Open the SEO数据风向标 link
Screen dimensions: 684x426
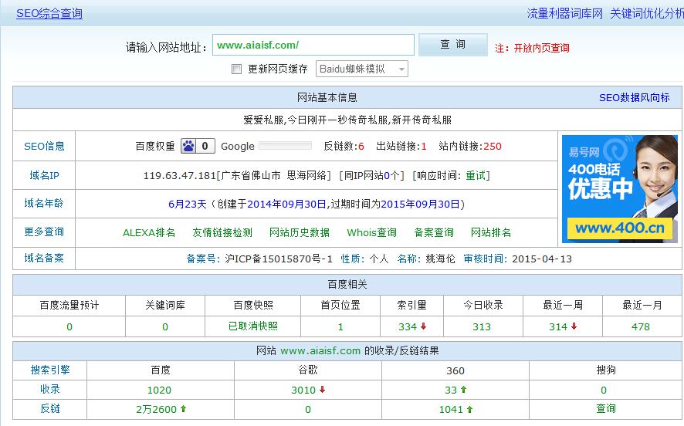[634, 98]
